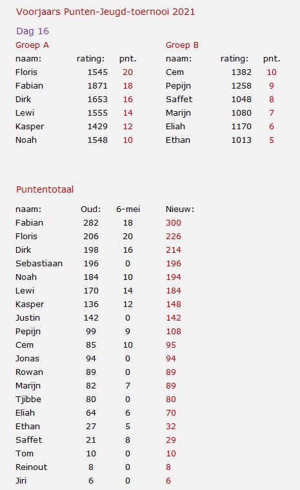The image size is (300, 490).
Task: Select Jiri at the bottom of the list
Action: (21, 480)
